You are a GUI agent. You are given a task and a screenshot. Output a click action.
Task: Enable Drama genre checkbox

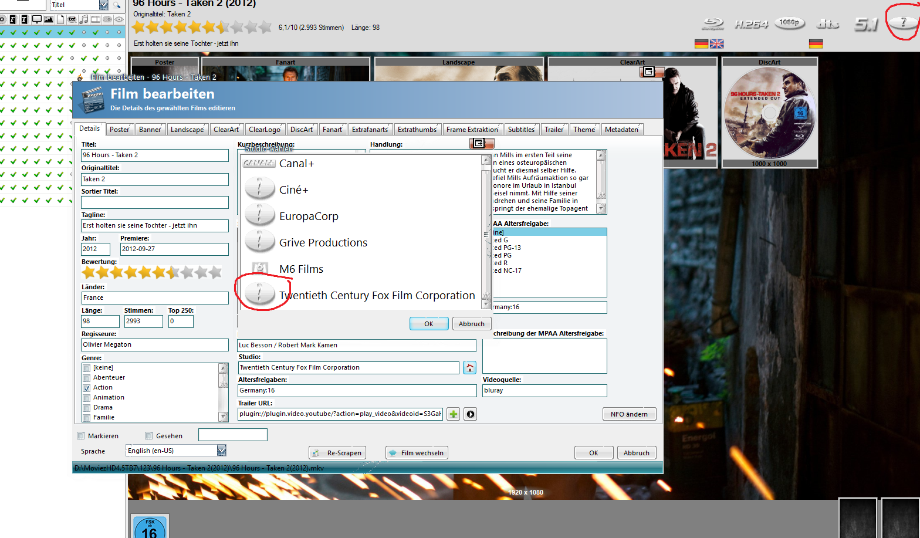(x=87, y=408)
